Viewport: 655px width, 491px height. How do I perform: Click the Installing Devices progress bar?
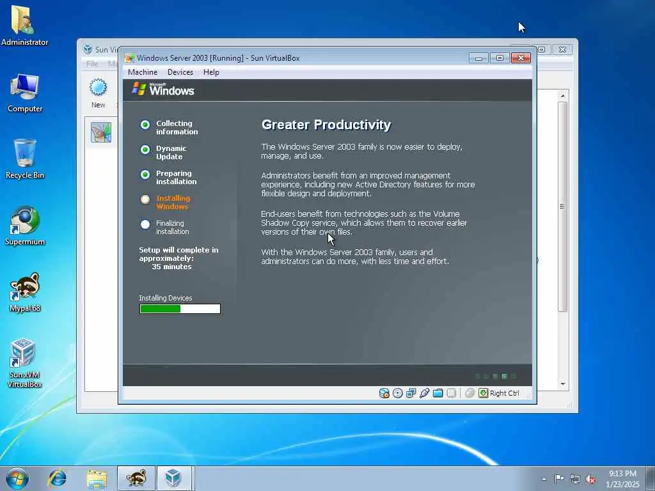[180, 309]
